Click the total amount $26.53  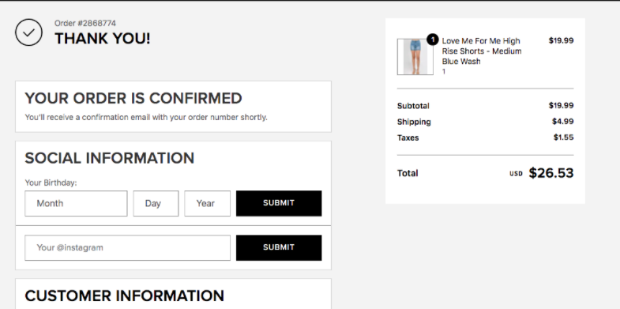(550, 173)
